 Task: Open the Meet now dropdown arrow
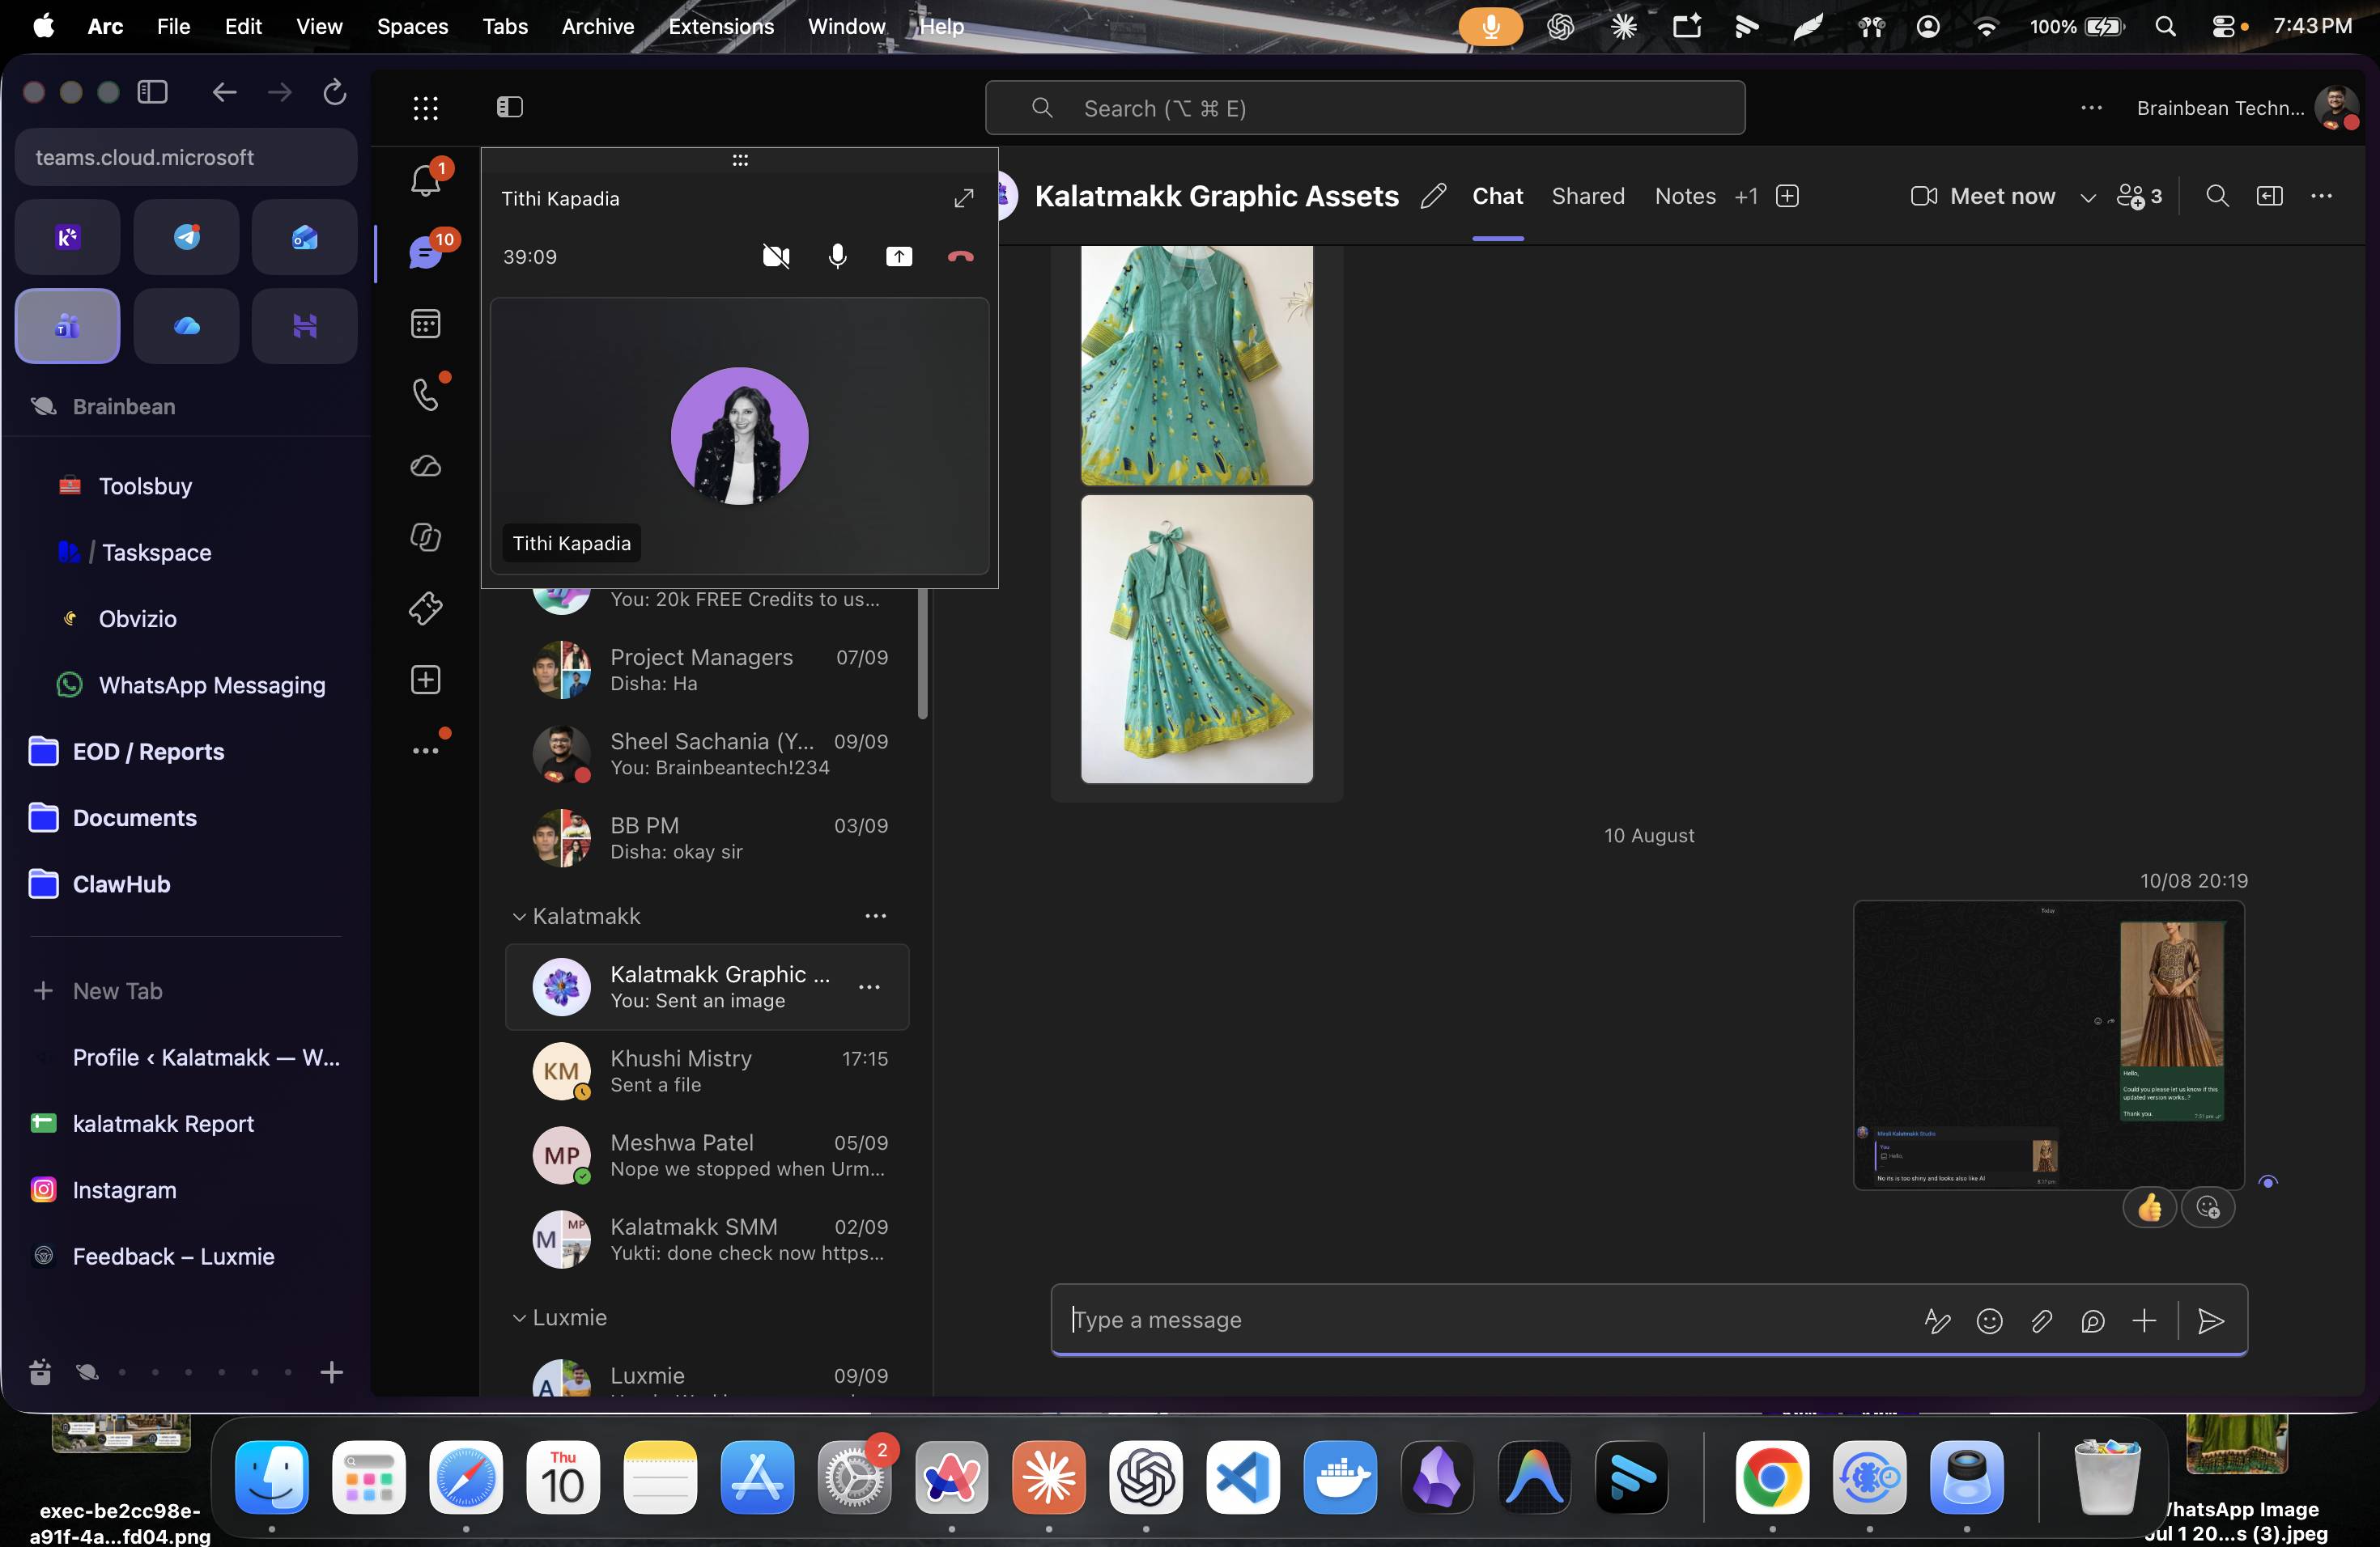pyautogui.click(x=2088, y=197)
